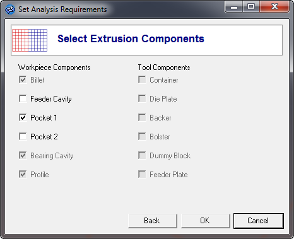This screenshot has width=294, height=239.
Task: Click the grayed Billet checkbox
Action: pyautogui.click(x=23, y=79)
